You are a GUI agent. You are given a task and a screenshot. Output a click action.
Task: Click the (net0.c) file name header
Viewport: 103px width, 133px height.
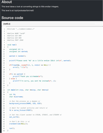(x=7, y=24)
